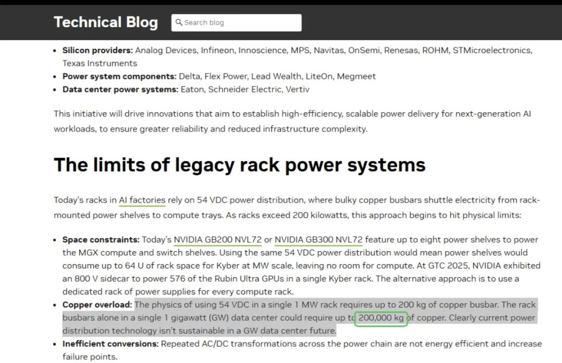
Task: Click the Data center power systems: label
Action: click(120, 89)
